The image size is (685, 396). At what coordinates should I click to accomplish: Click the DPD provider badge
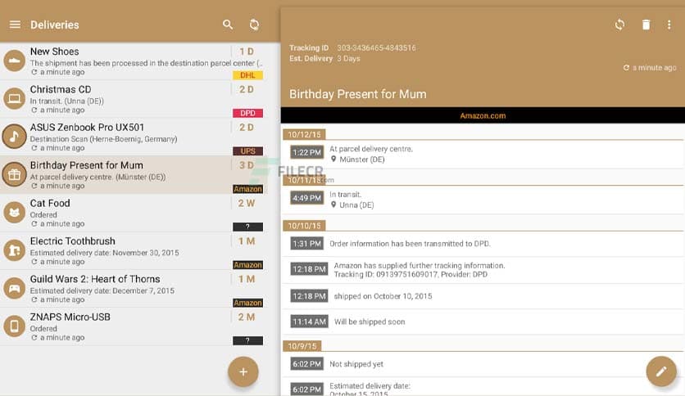coord(247,113)
